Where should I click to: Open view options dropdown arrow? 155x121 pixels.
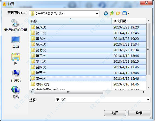[x=128, y=13]
